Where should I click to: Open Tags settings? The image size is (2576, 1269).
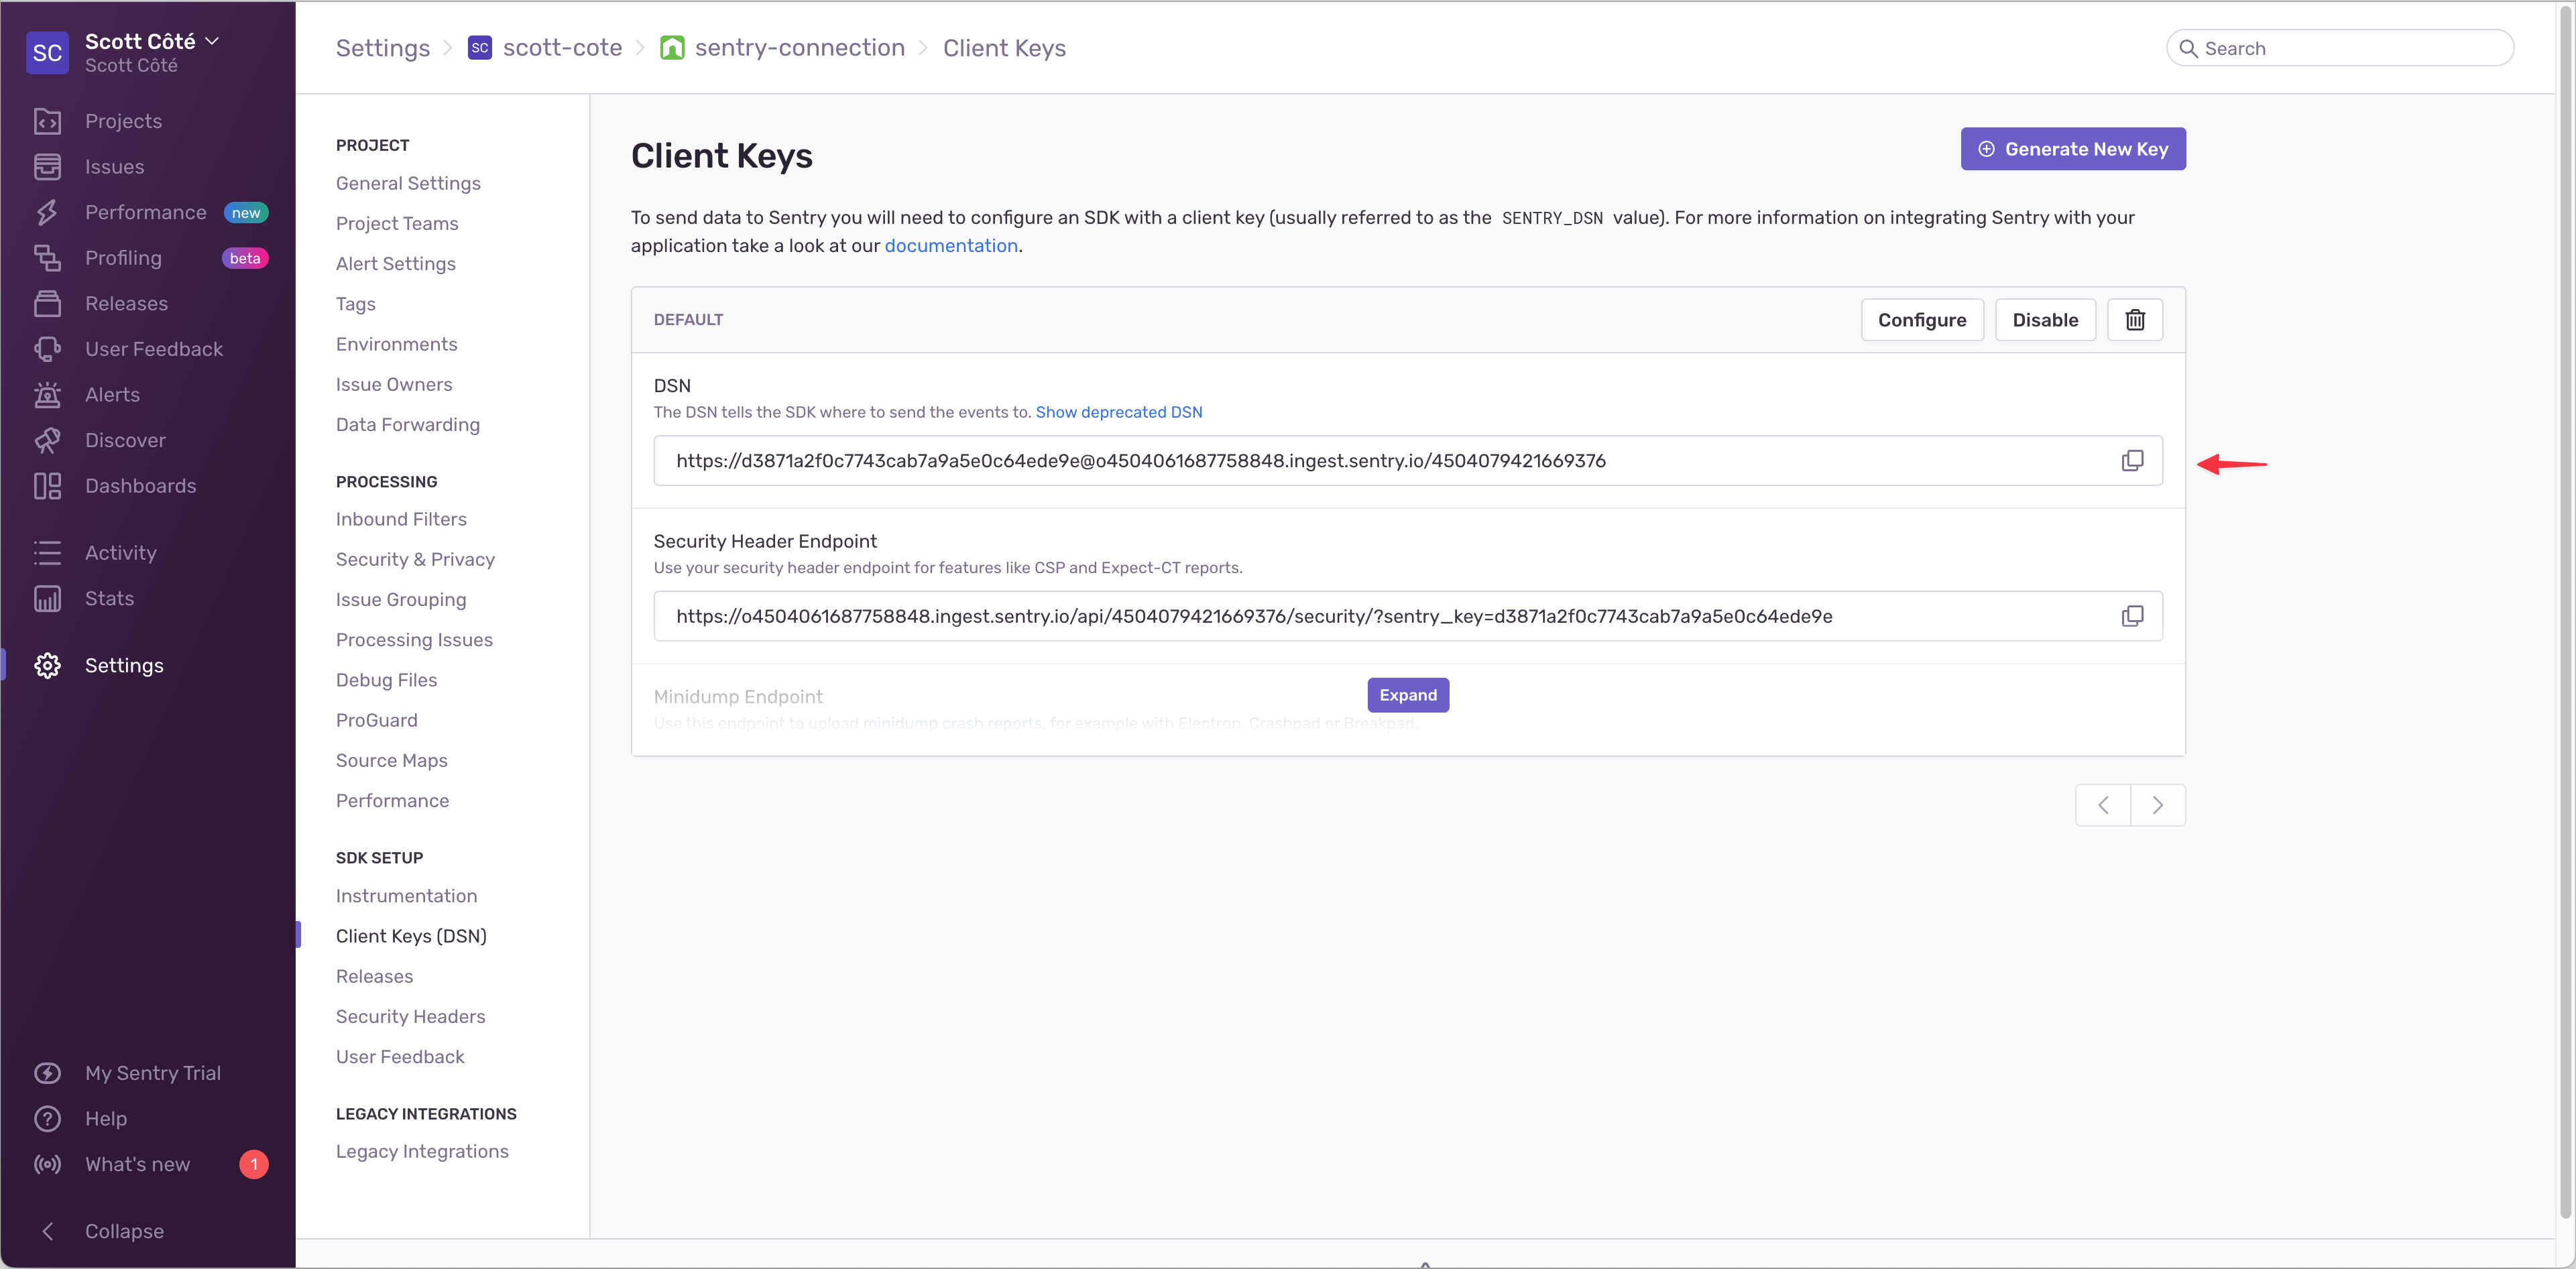coord(356,304)
